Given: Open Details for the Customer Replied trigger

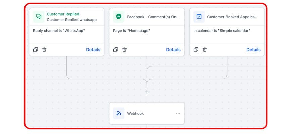Looking at the screenshot, I should point(93,50).
